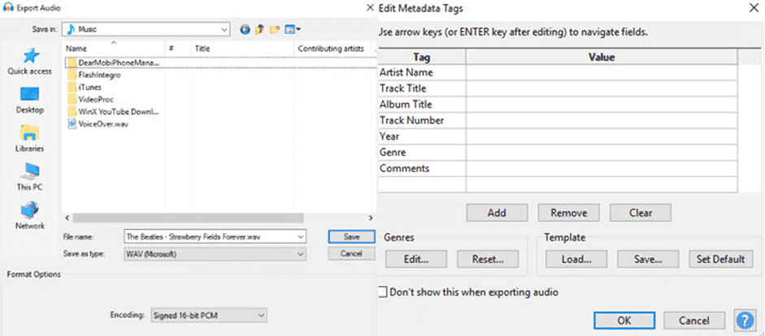Screen dimensions: 765x336
Task: Click the Save button in Export Audio
Action: [x=351, y=237]
